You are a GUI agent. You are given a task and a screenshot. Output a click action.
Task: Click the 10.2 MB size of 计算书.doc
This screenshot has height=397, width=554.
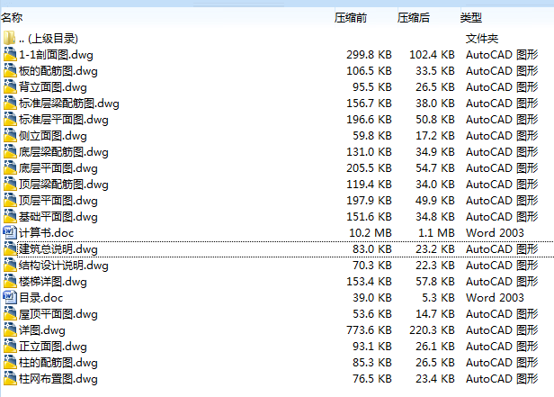tap(371, 233)
